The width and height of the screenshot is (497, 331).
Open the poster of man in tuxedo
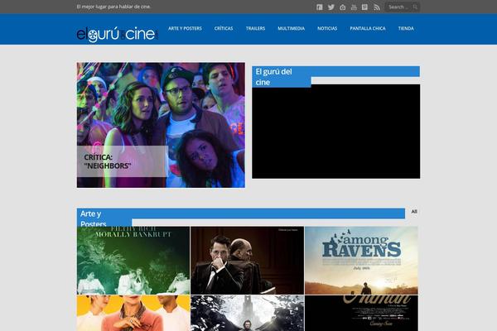coord(247,261)
